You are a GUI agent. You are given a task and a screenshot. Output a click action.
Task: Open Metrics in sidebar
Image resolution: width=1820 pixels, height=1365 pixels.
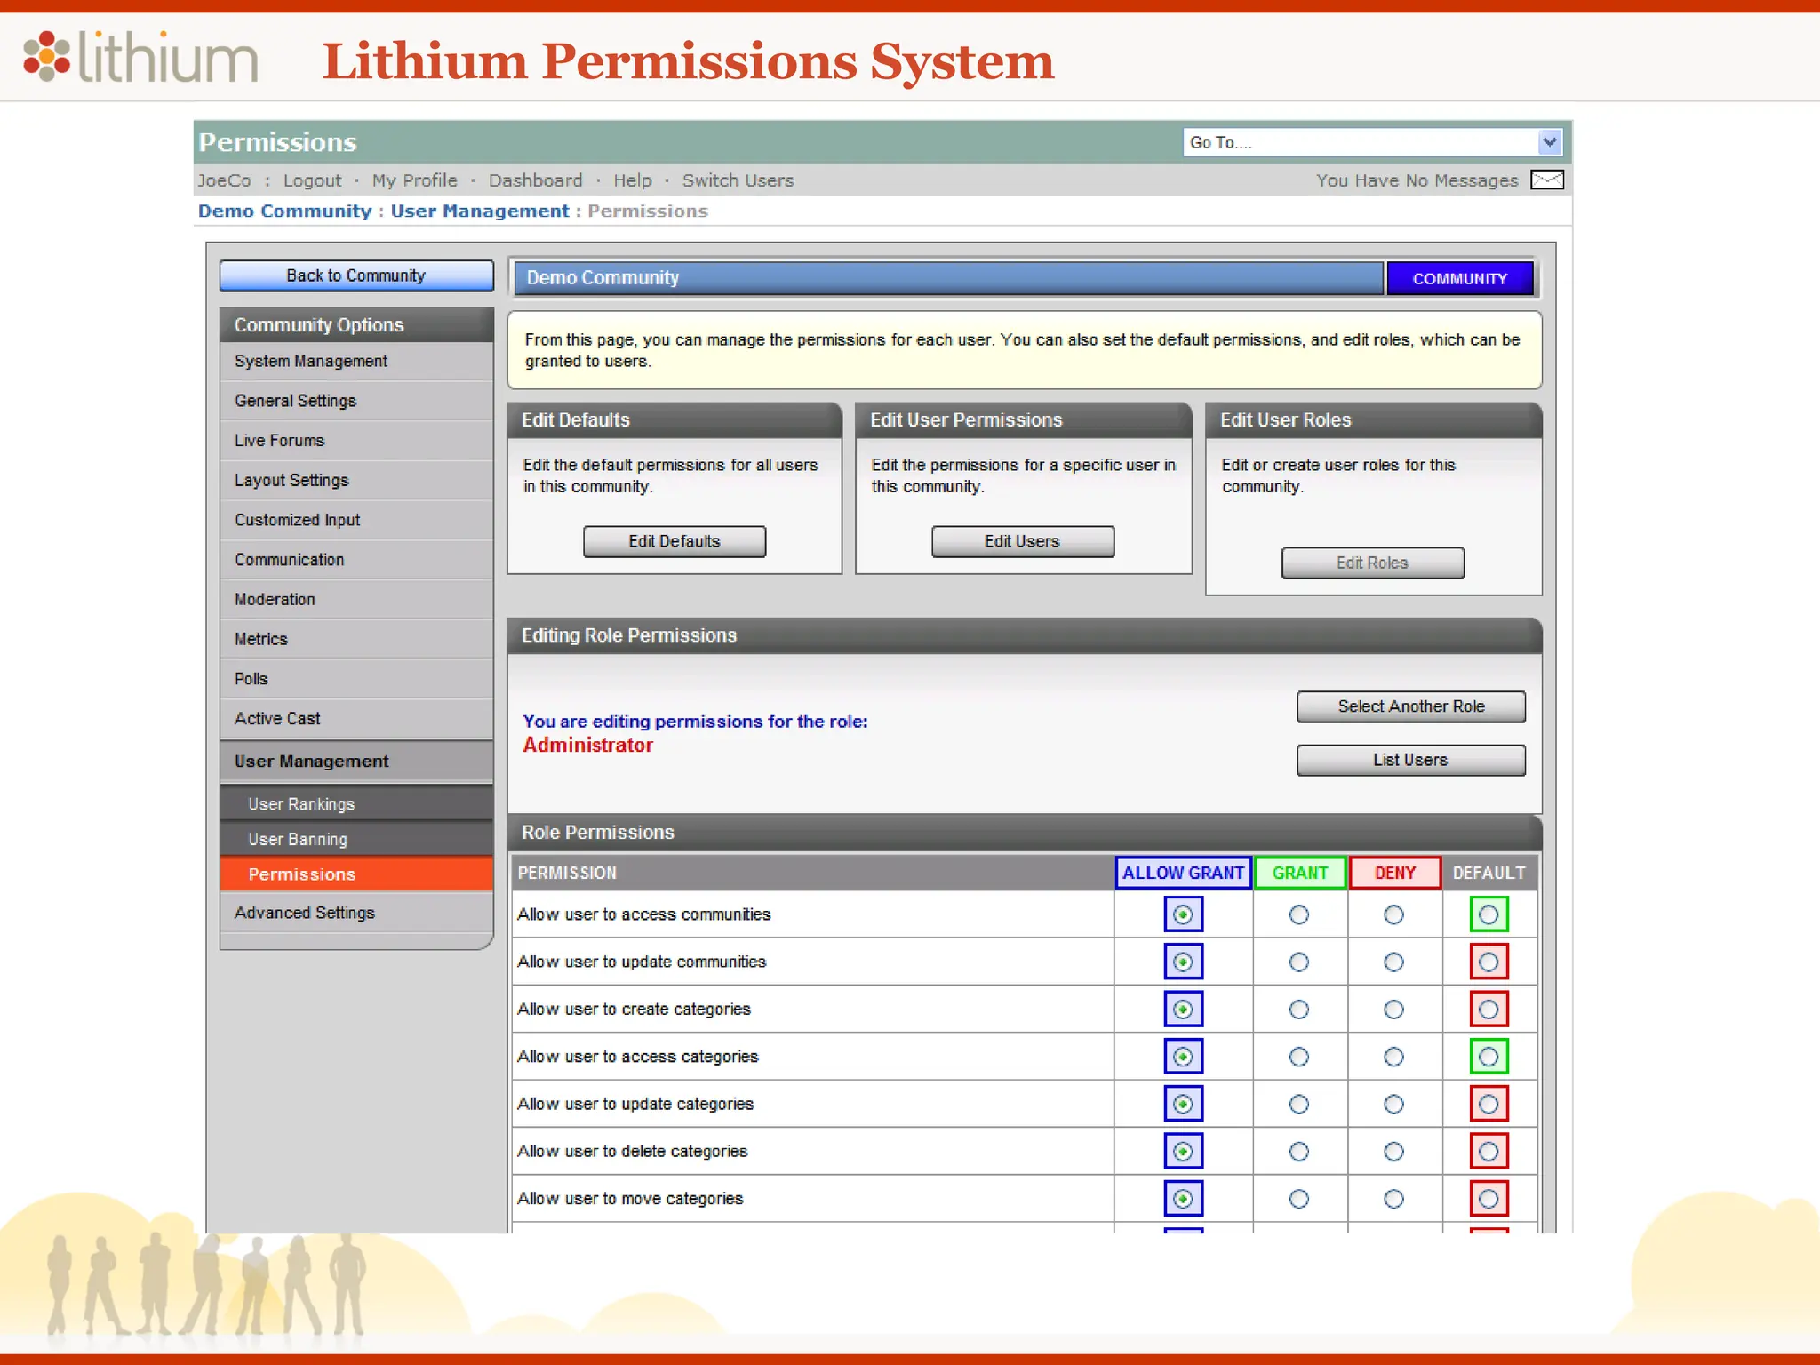pos(356,639)
